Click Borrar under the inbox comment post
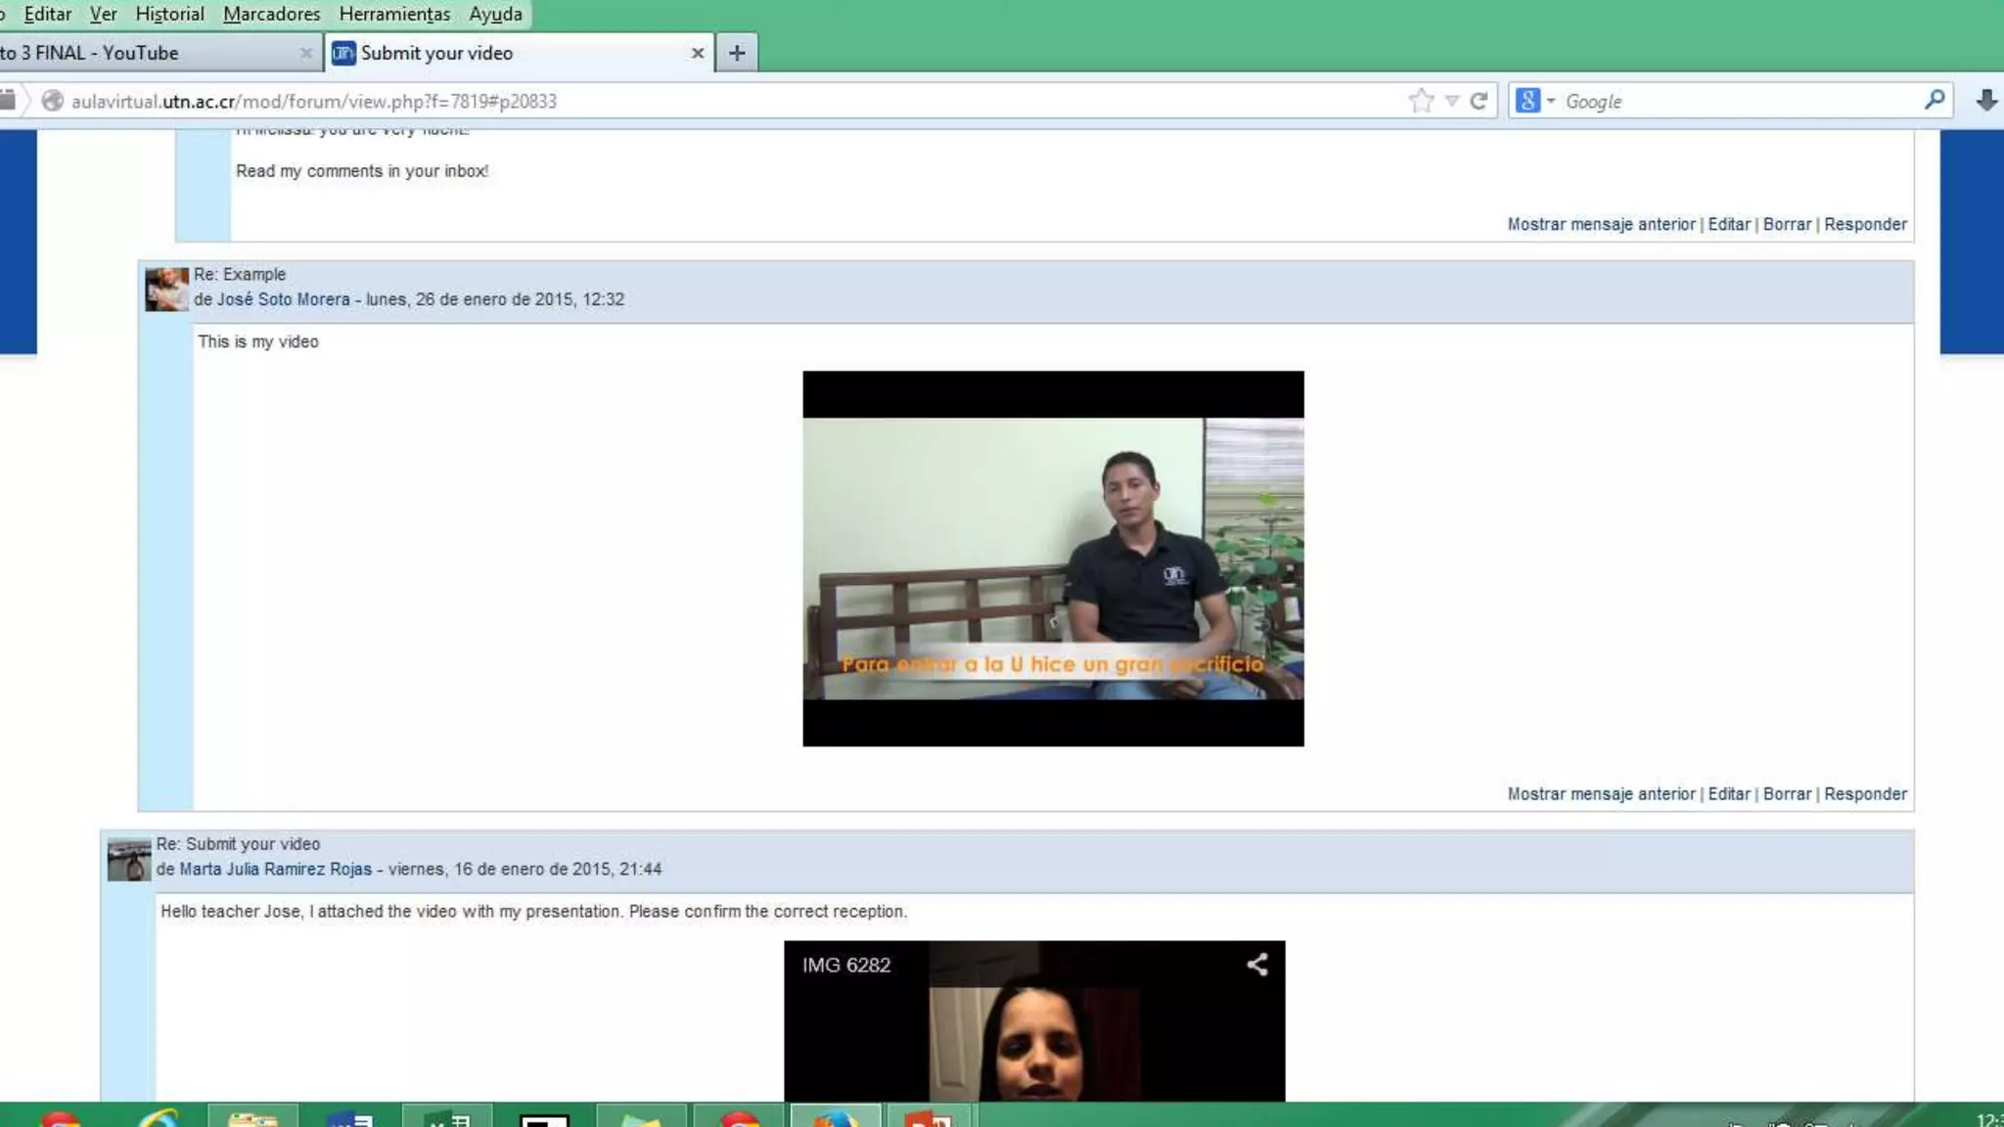 (1787, 224)
